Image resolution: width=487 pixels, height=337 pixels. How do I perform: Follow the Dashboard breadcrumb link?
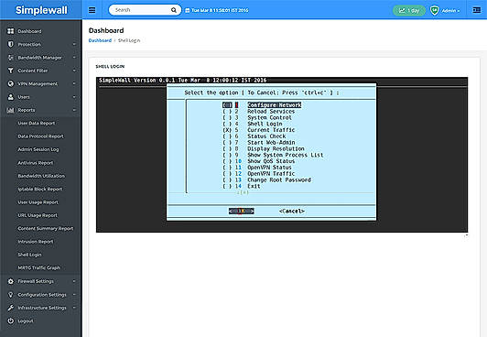[x=100, y=40]
